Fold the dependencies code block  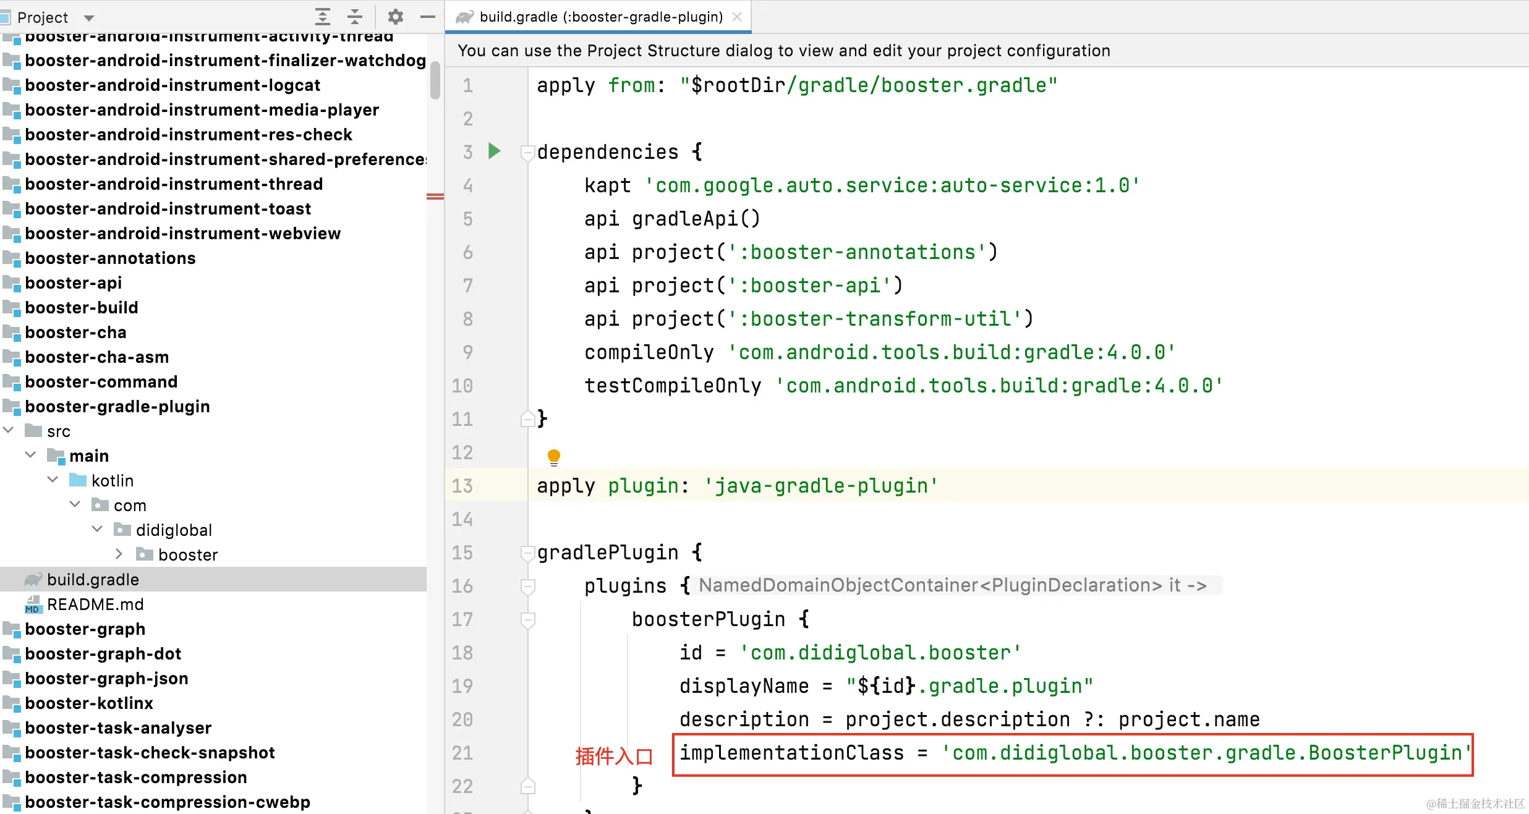[x=527, y=152]
